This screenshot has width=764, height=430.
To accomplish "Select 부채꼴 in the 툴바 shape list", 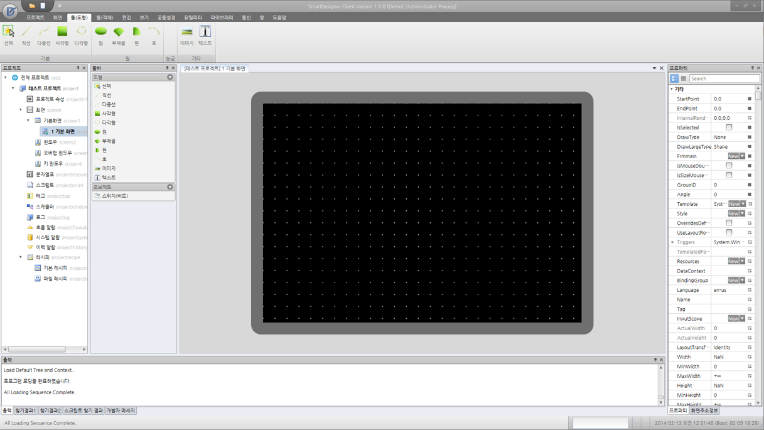I will pyautogui.click(x=109, y=141).
